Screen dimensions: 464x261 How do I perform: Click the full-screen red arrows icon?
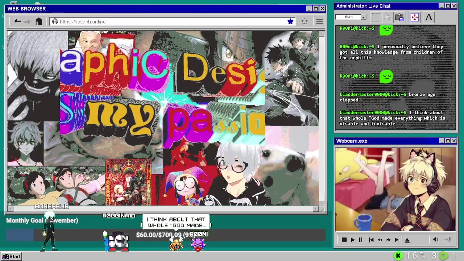coord(415,17)
